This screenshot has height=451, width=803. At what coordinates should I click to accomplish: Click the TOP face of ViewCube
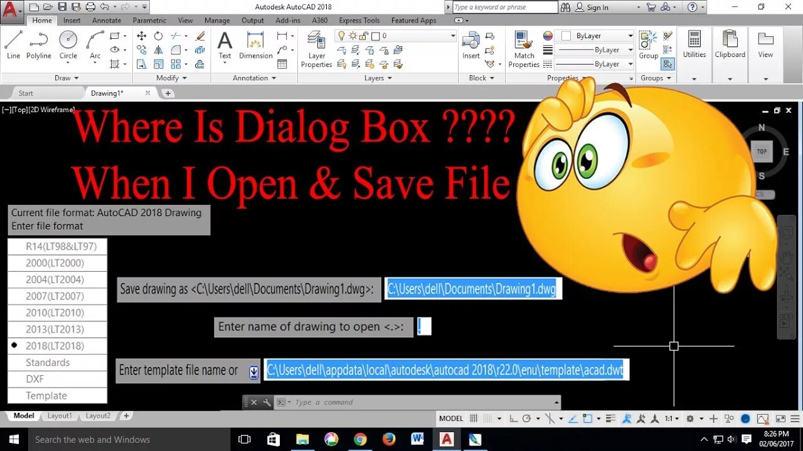pos(762,151)
